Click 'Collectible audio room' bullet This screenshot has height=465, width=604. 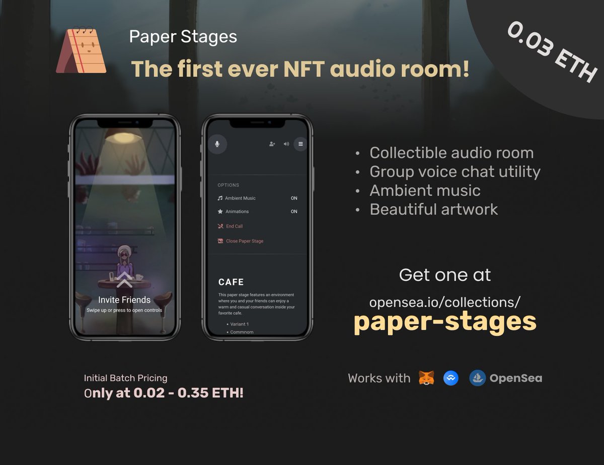pos(451,152)
